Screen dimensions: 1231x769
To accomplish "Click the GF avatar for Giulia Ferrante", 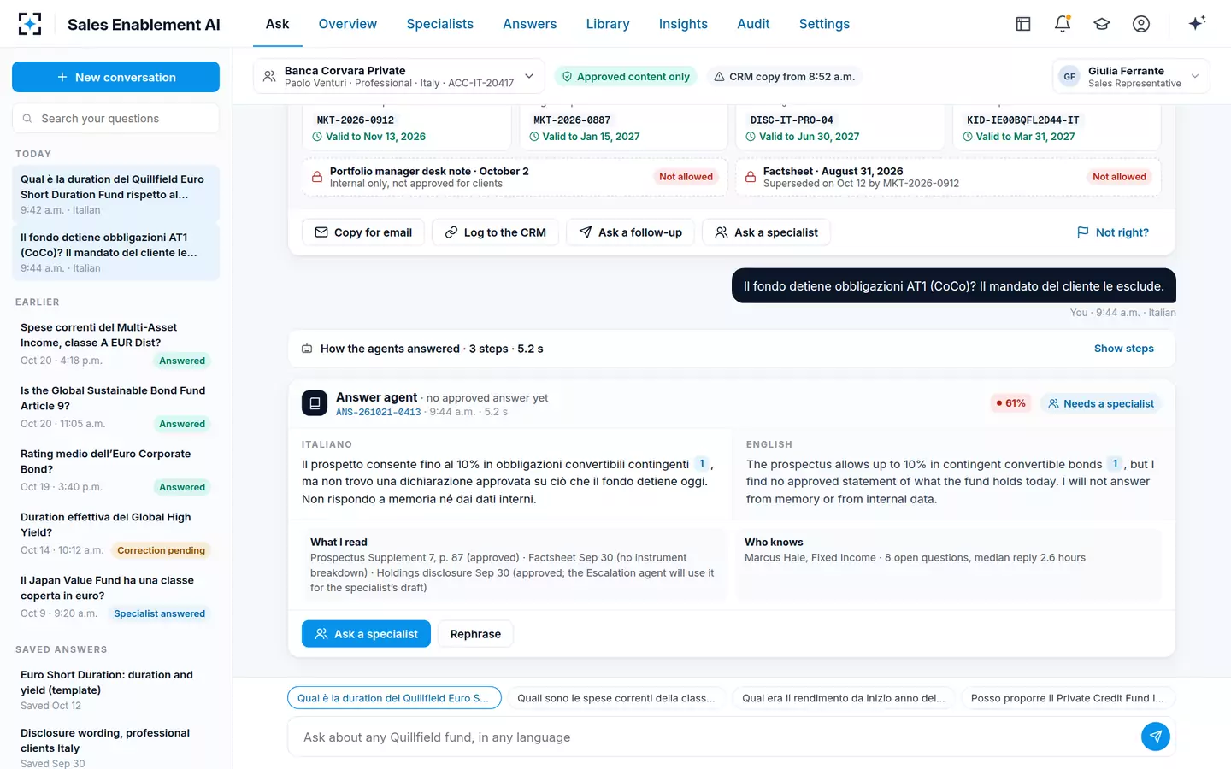I will coord(1069,77).
